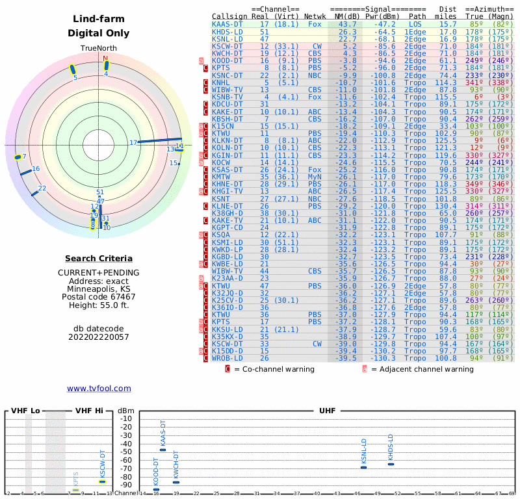This screenshot has height=499, width=520.
Task: Select the 'TrueNorth' label above the radar
Action: 99,49
